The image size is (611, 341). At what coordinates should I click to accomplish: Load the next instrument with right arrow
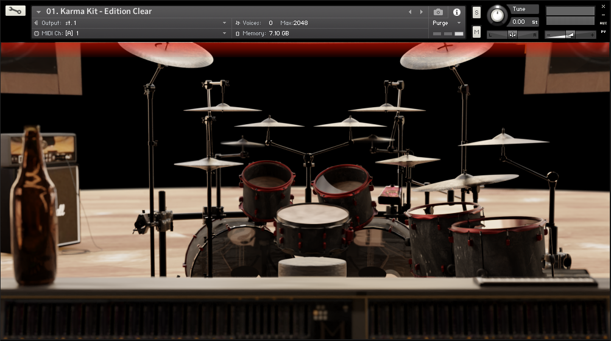[x=421, y=12]
